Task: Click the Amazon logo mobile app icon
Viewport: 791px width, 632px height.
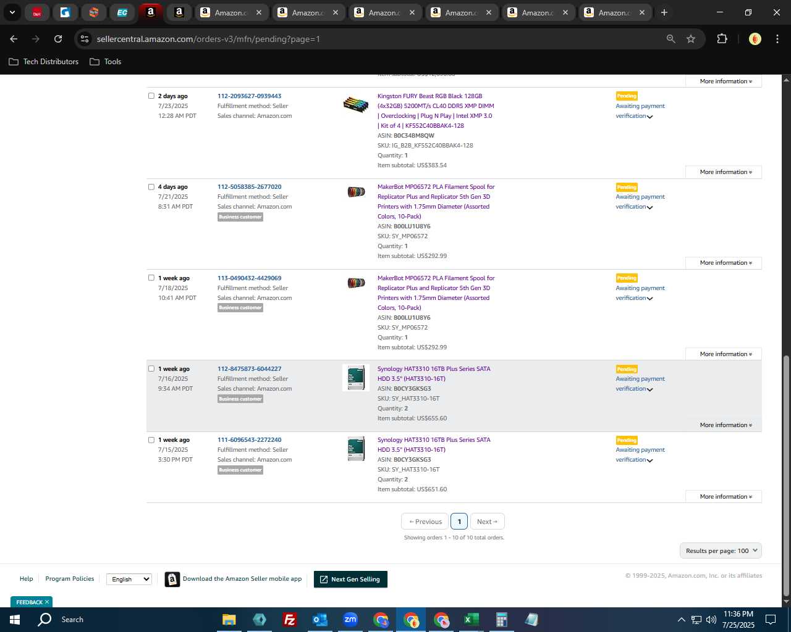Action: pos(172,579)
